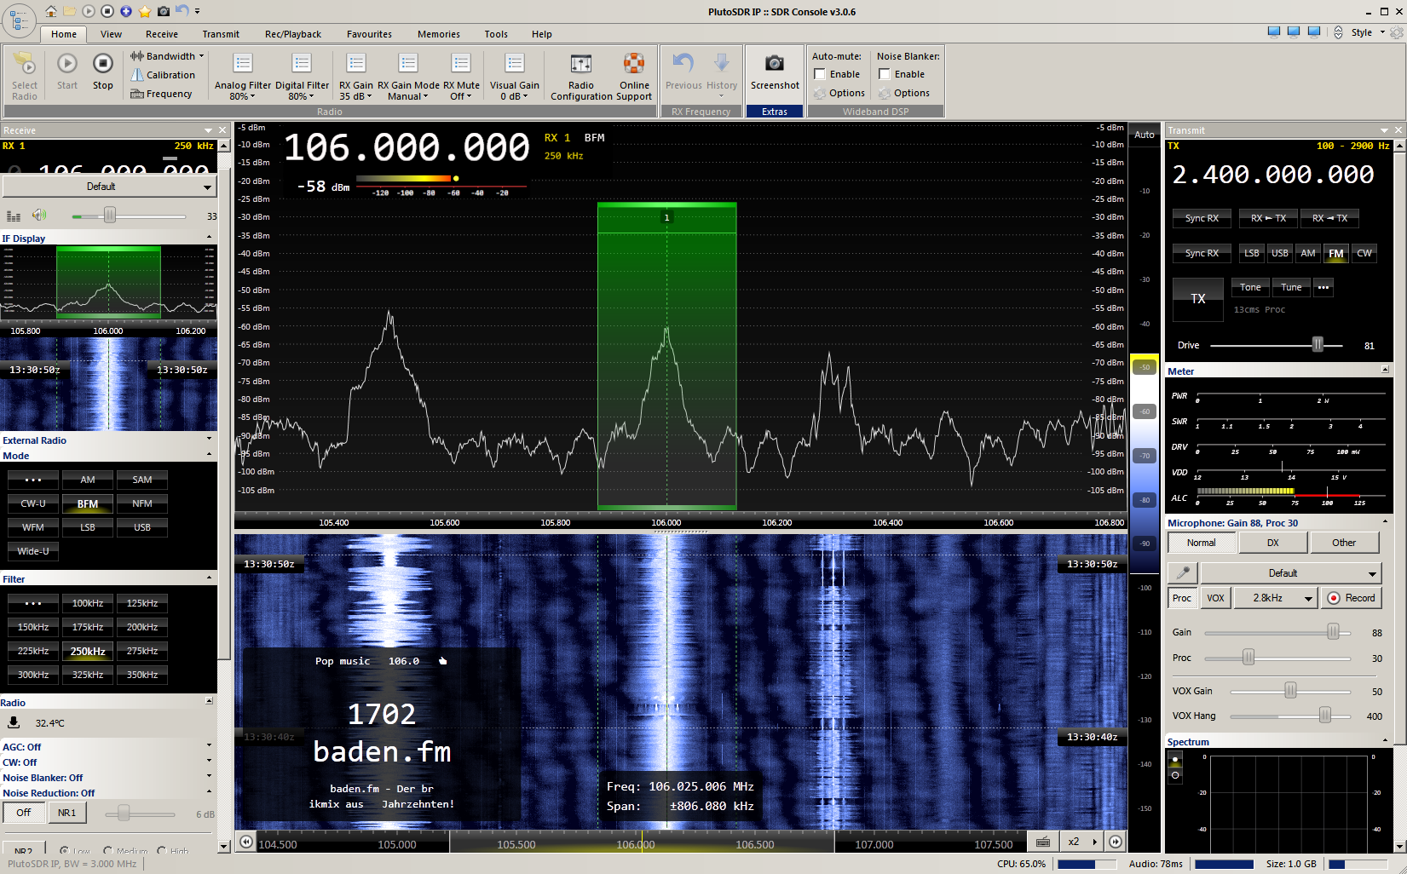Open the 2.8kHz transmit bandwidth dropdown
Image resolution: width=1407 pixels, height=874 pixels.
[1274, 598]
